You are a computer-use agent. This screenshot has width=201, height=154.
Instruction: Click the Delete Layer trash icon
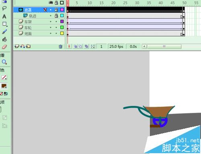click(x=61, y=47)
